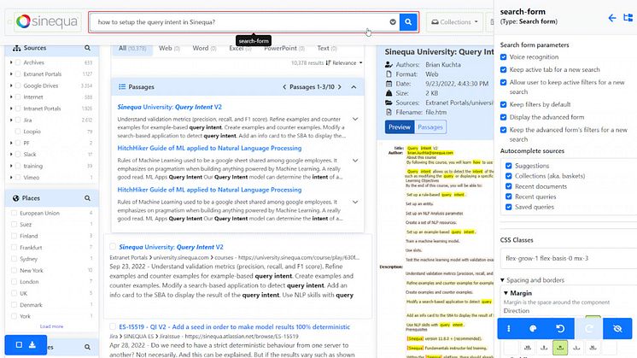Screen dimensions: 637x358
Task: Click into the search query input field
Action: click(x=239, y=21)
